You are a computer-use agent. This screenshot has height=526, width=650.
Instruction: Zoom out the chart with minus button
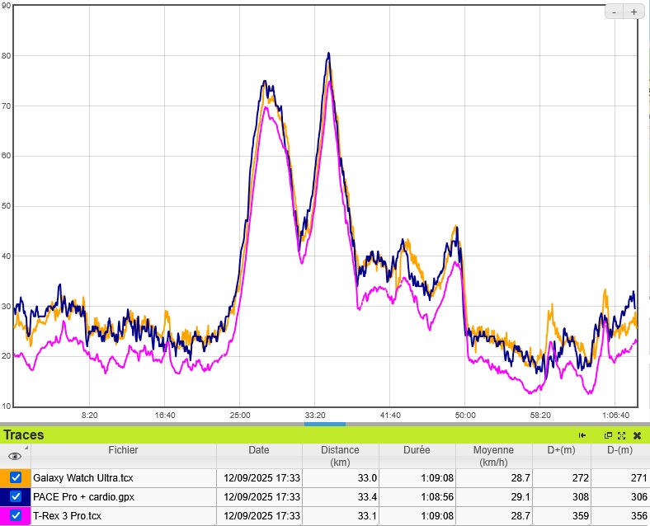[x=615, y=12]
